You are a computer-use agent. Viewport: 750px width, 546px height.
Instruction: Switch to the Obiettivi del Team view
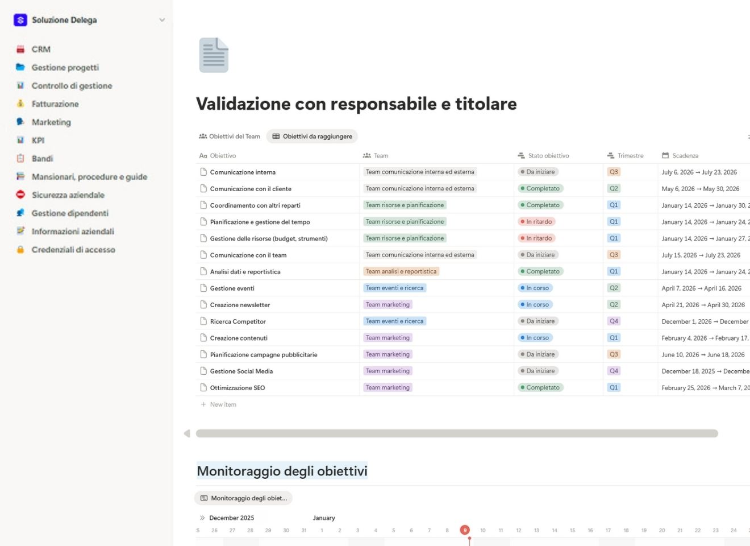point(230,136)
